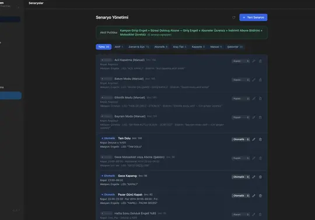Switch to the Kapasite filter tab
315x220 pixels.
198,47
